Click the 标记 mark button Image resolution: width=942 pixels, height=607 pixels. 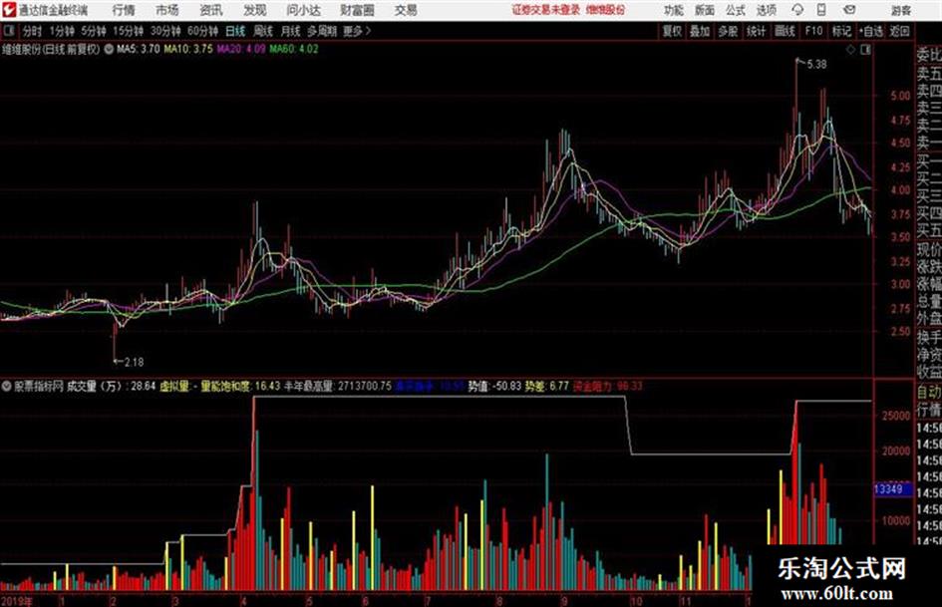pos(841,31)
